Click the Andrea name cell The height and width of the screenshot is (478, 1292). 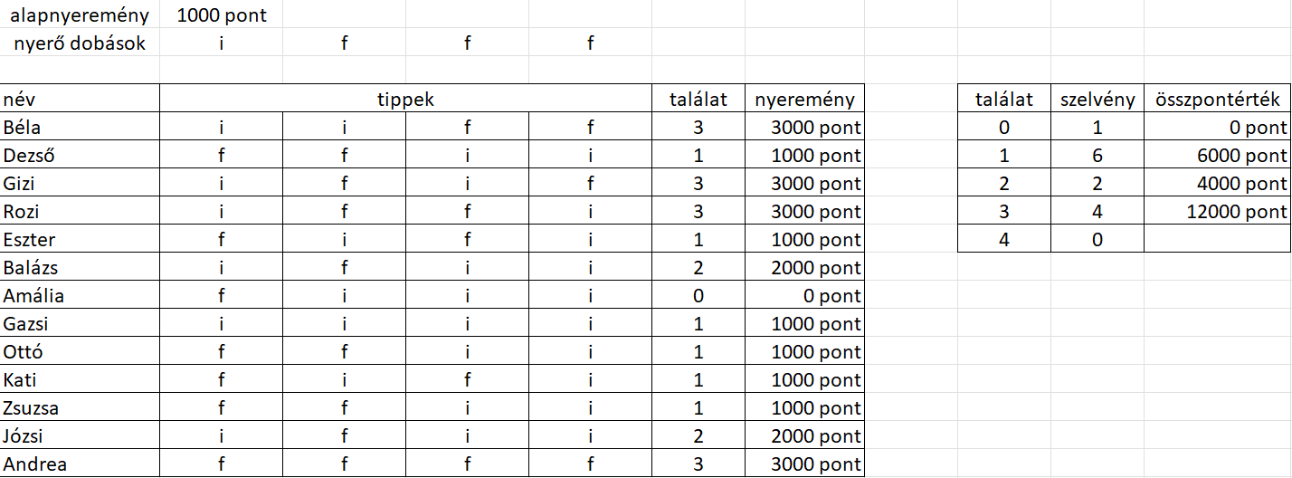[x=80, y=464]
